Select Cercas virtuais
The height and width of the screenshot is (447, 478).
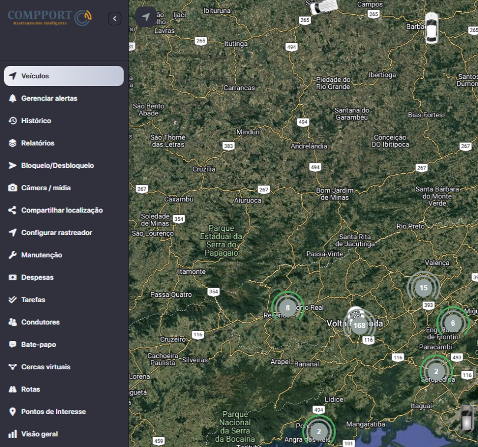coord(45,367)
